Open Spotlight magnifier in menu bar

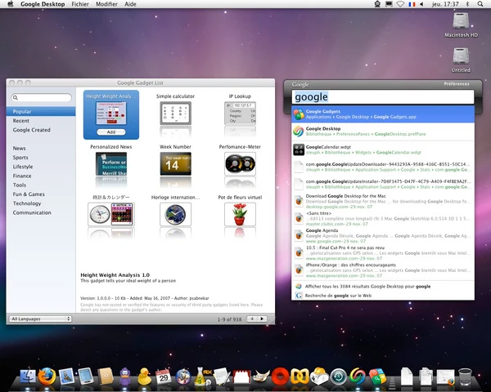tap(480, 4)
